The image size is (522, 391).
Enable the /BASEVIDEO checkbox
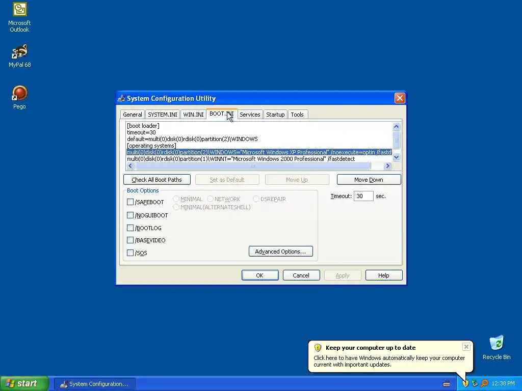(x=130, y=240)
